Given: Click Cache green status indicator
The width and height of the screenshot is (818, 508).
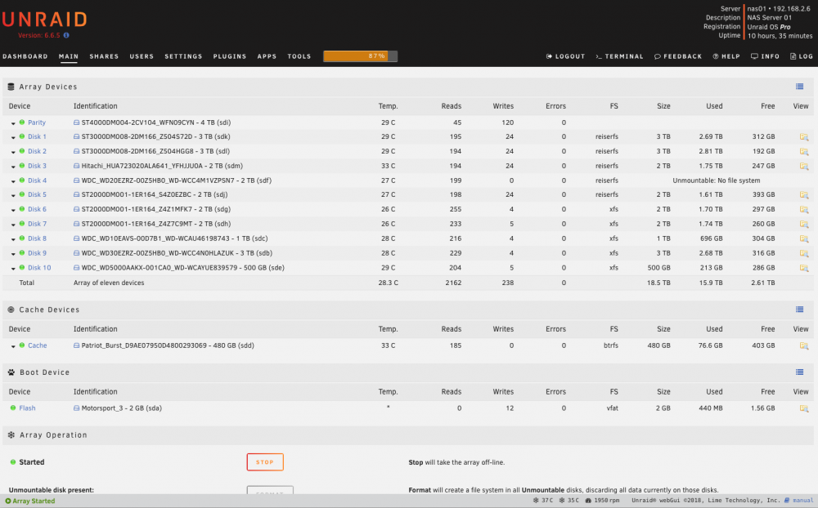Looking at the screenshot, I should point(22,345).
